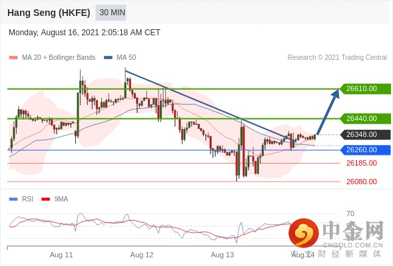Click the red 9MA legend swatch
The width and height of the screenshot is (393, 266).
pyautogui.click(x=45, y=199)
